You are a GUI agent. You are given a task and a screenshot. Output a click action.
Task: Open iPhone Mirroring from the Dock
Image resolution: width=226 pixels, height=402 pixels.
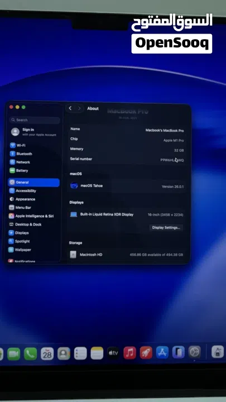pos(179,352)
